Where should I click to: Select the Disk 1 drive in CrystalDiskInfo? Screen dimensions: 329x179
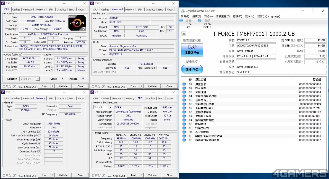point(207,24)
